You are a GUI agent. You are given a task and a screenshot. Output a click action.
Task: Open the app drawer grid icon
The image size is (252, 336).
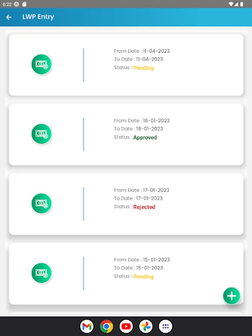click(165, 327)
